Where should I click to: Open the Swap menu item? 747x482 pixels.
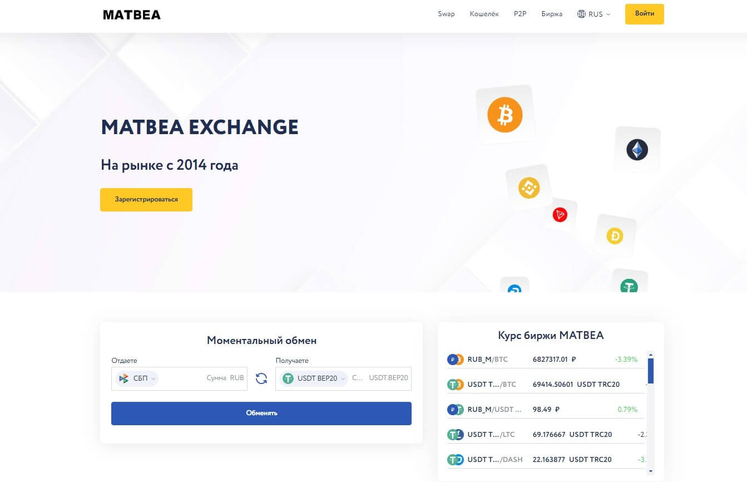(x=446, y=14)
